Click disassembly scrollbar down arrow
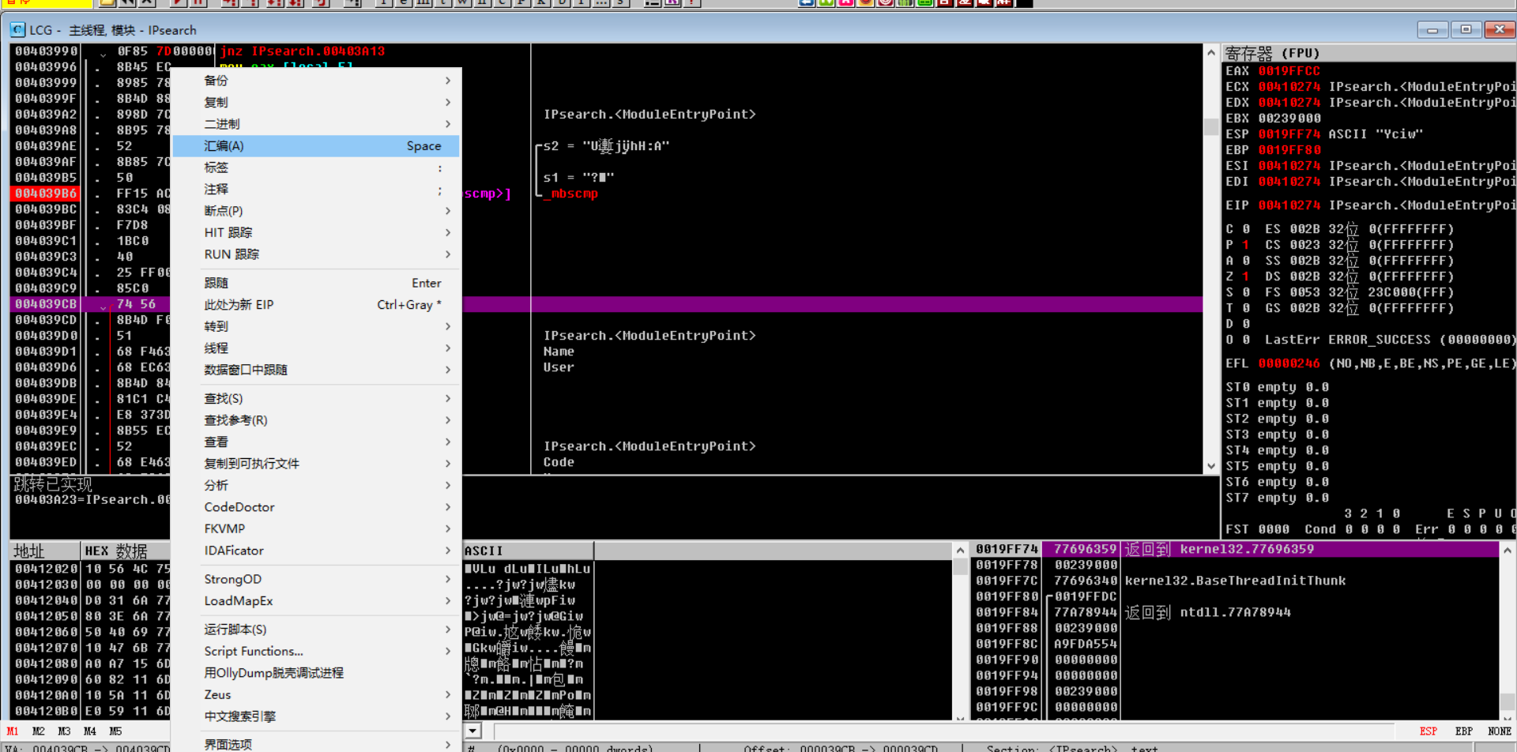 click(1211, 466)
